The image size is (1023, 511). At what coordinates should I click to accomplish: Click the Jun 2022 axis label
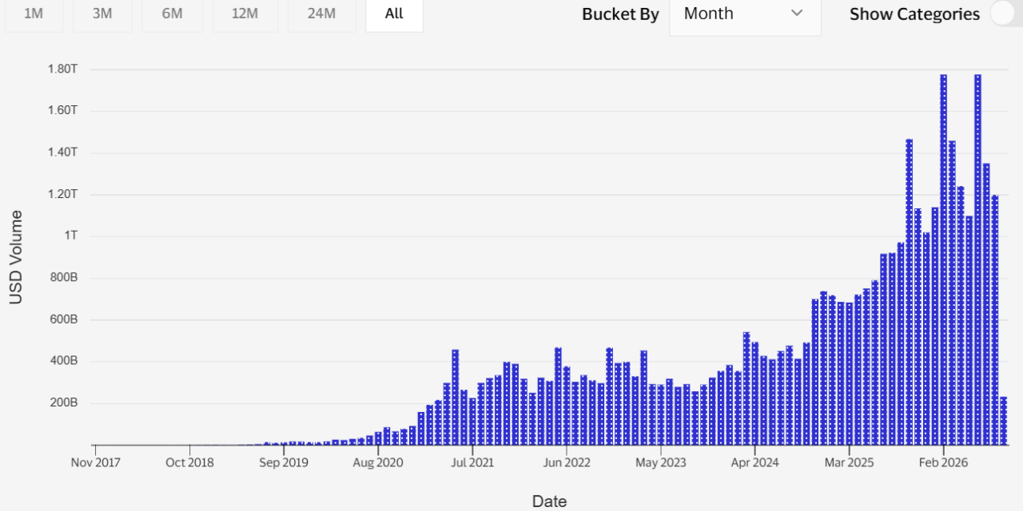point(566,462)
